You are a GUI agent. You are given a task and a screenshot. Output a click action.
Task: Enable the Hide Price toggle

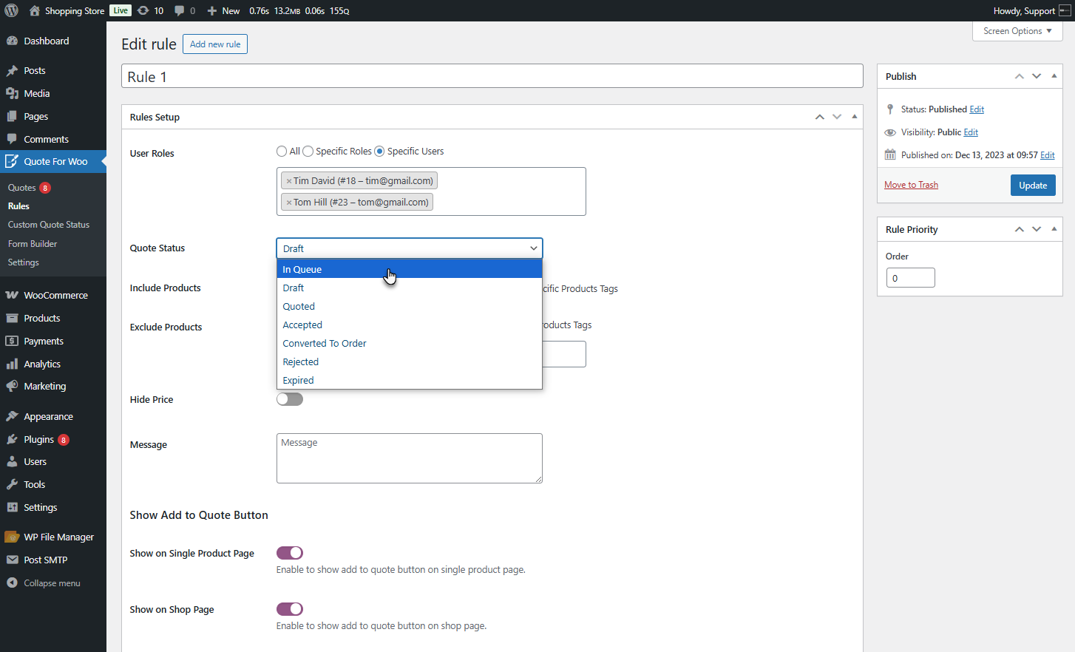289,398
